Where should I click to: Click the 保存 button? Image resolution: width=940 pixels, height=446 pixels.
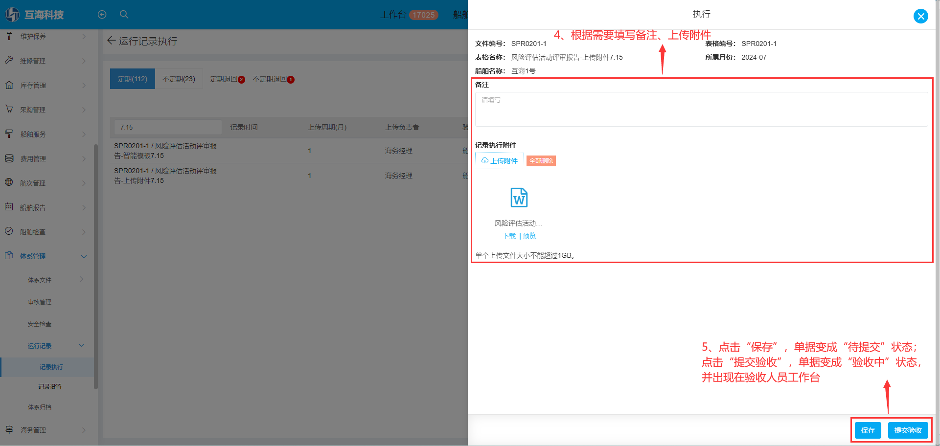868,430
